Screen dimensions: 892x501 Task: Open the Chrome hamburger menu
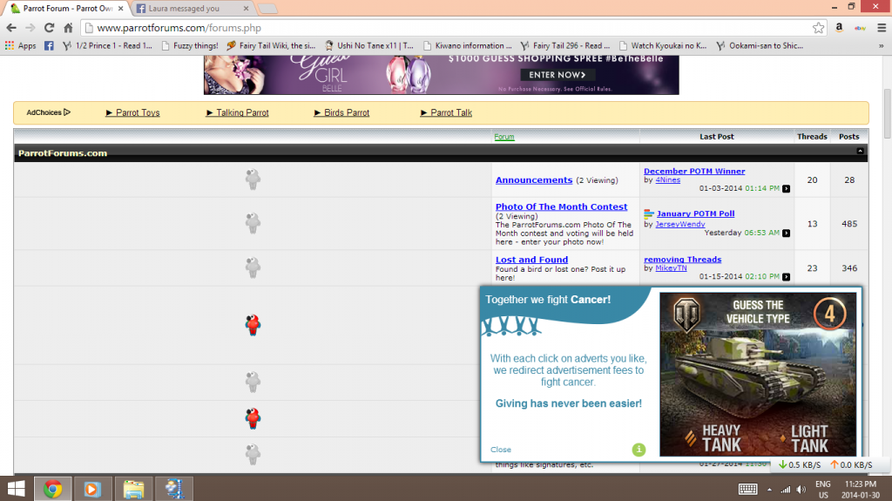point(882,28)
